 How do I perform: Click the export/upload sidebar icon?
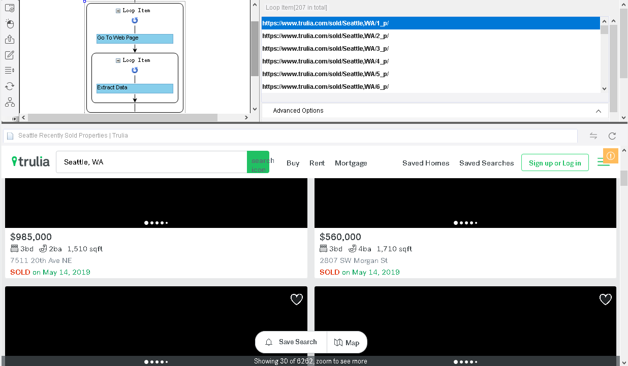point(10,40)
